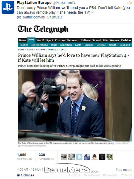The image size is (134, 179).
Task: Open the pic.twitter.com/ibFO1Jh0aD link
Action: pyautogui.click(x=40, y=17)
